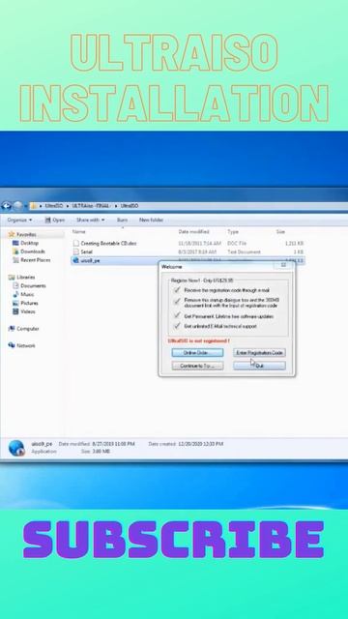348x619 pixels.
Task: Sort files by the Name column header
Action: pos(79,232)
